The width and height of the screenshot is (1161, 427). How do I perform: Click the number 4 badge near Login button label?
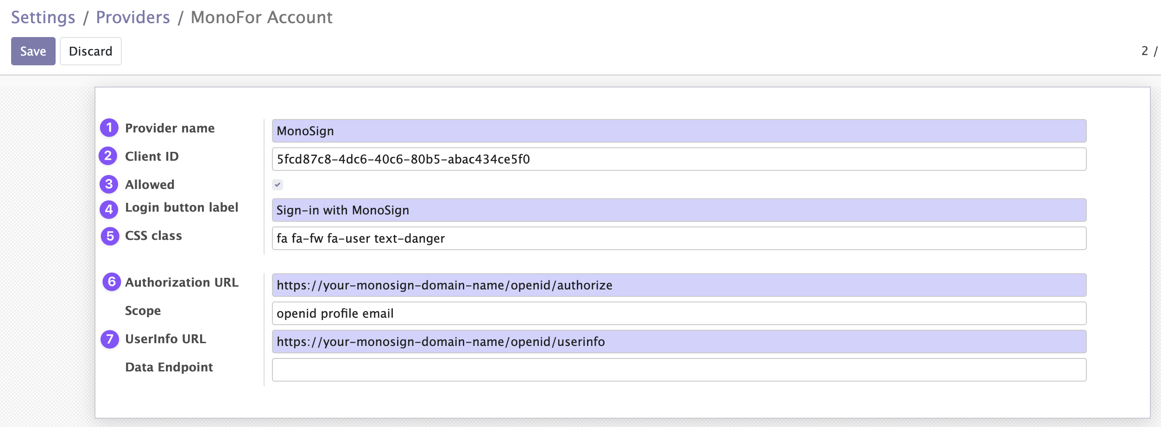click(x=109, y=209)
